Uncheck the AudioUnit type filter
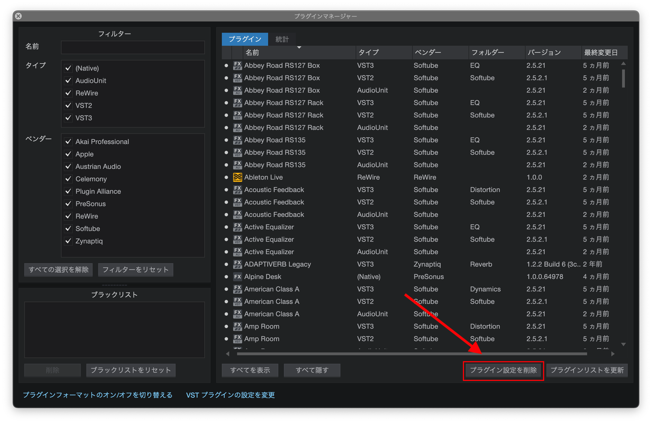652x423 pixels. tap(68, 81)
